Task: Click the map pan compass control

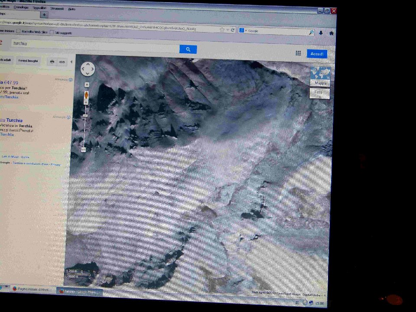Action: pos(88,69)
